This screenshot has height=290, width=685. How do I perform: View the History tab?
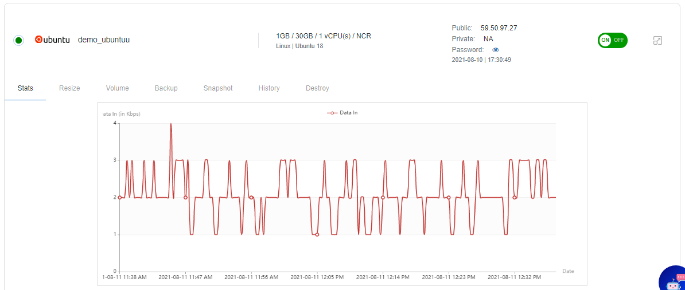(269, 88)
